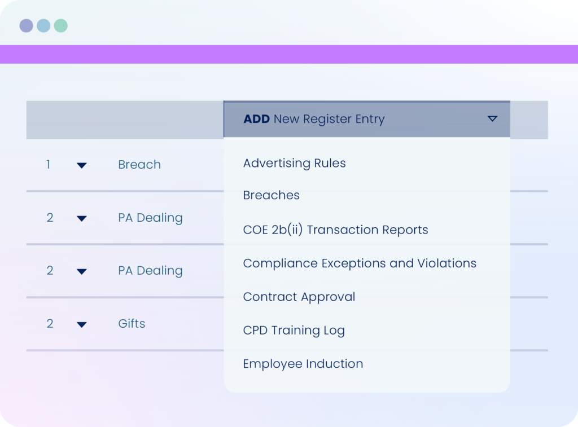
Task: Click the purple window dot icon
Action: (x=26, y=25)
